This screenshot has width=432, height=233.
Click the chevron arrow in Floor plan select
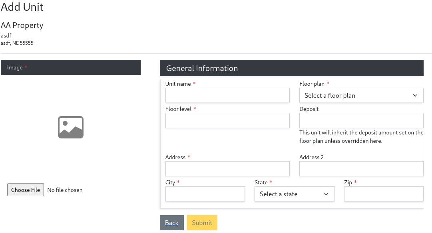(415, 96)
